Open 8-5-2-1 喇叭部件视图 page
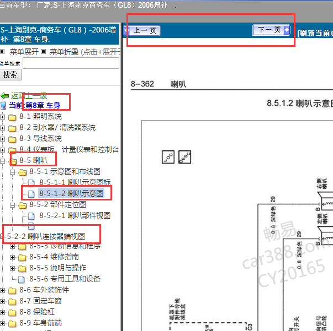The width and height of the screenshot is (333, 331). point(75,215)
